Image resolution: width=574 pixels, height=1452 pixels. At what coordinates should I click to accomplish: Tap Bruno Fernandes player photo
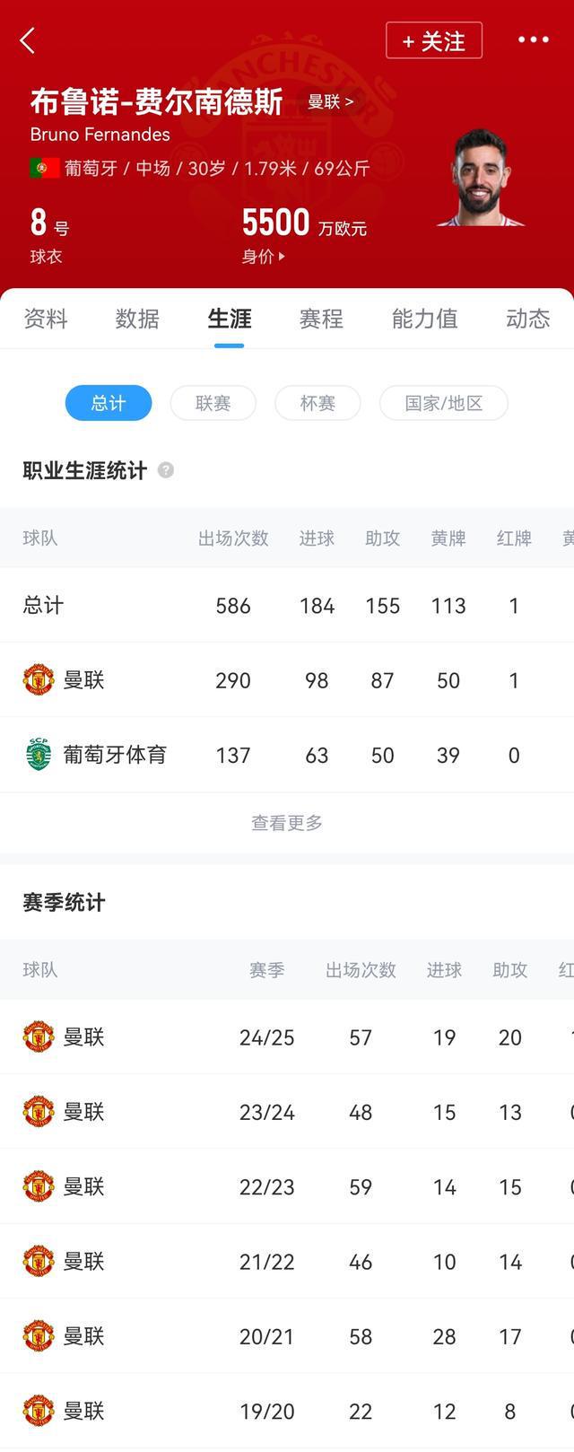pyautogui.click(x=480, y=177)
